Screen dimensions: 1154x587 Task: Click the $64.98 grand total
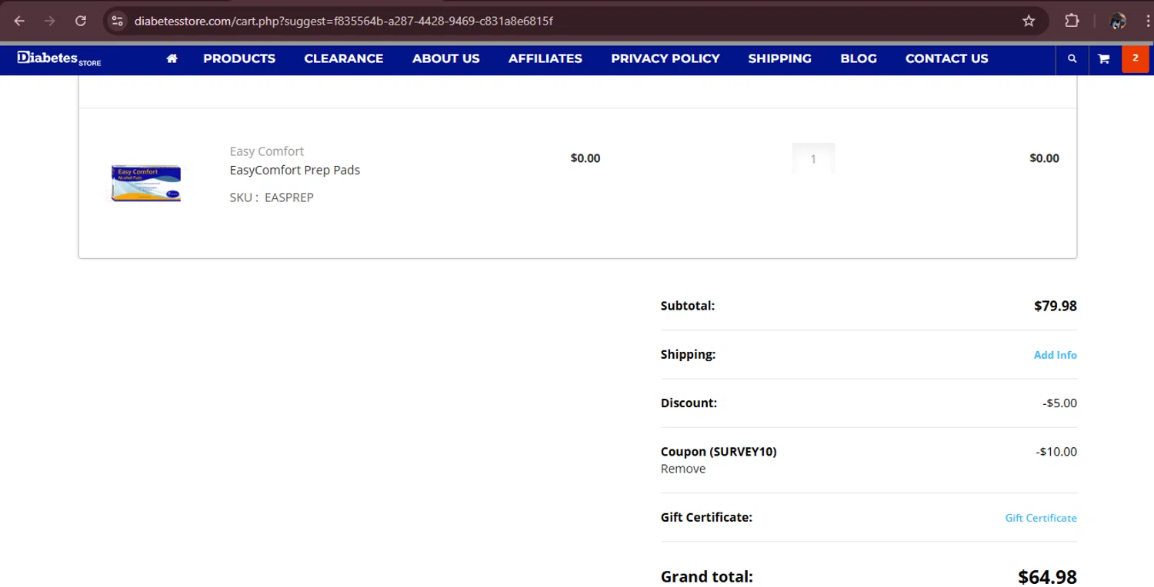pos(1047,577)
